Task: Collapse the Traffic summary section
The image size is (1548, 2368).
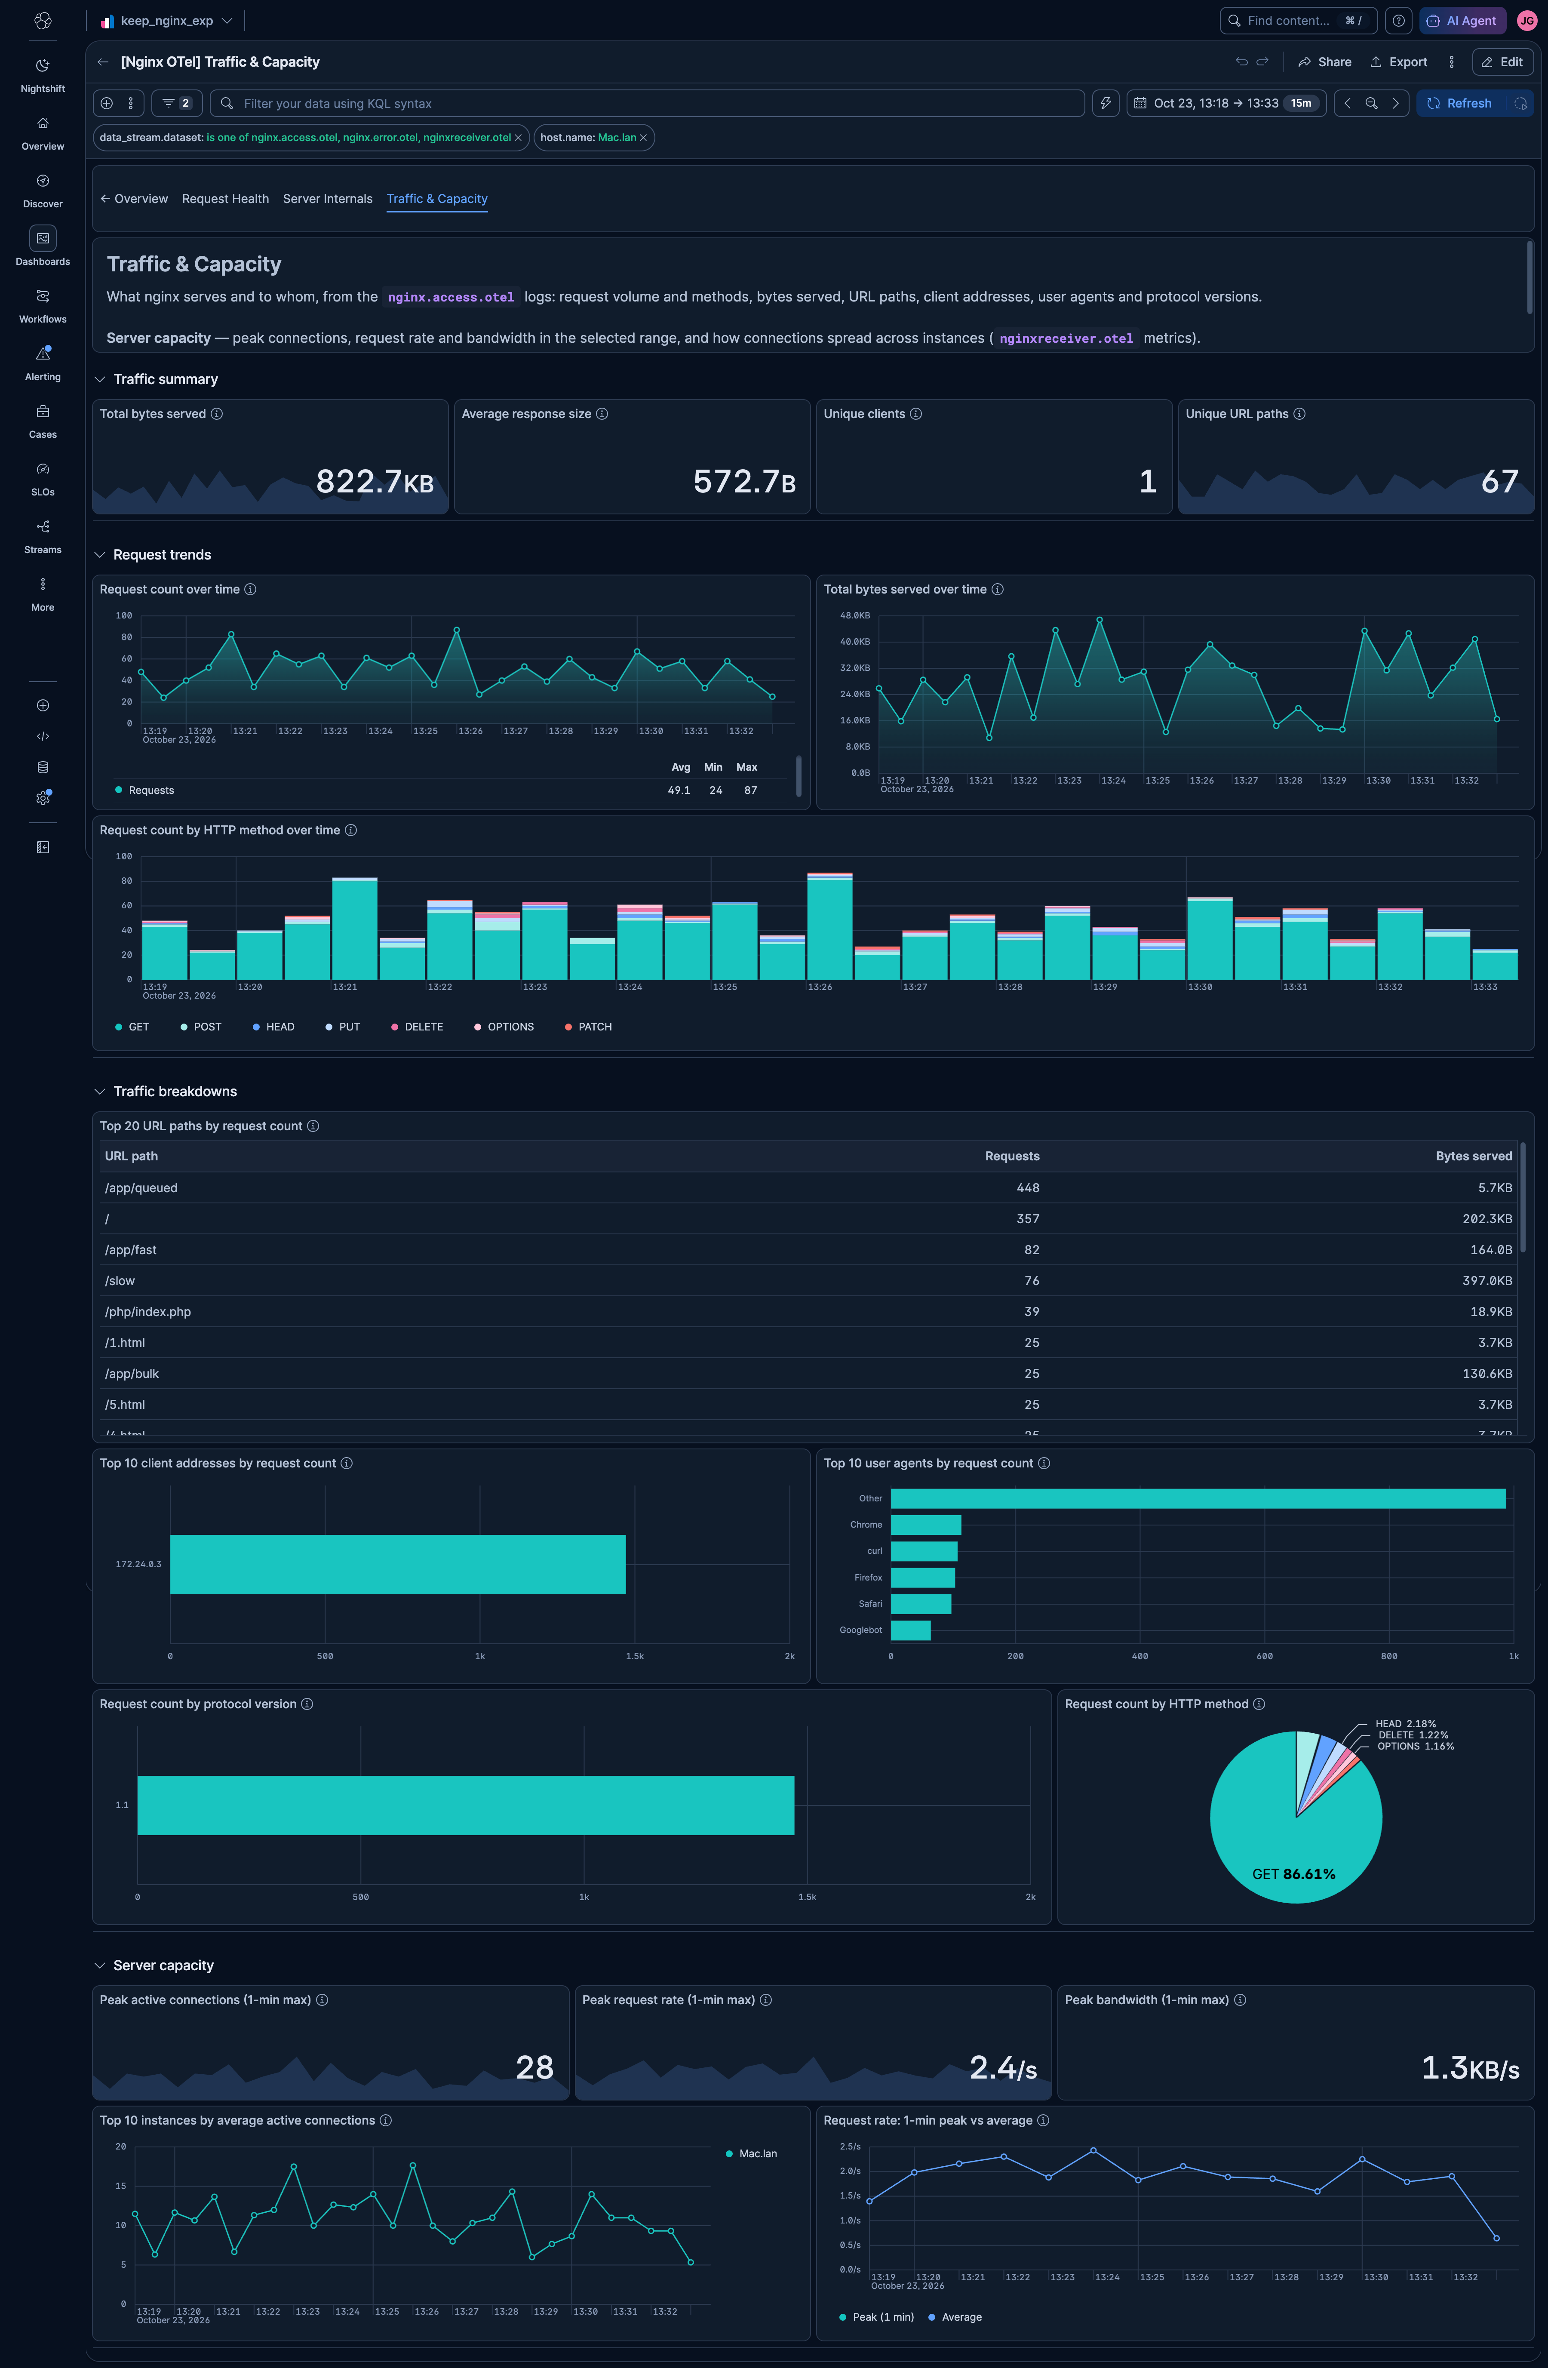Action: [99, 379]
